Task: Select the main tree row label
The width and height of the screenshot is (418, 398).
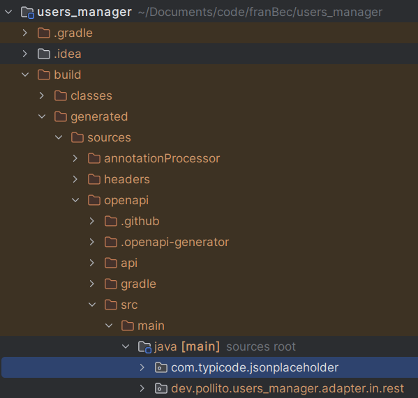Action: click(x=151, y=326)
